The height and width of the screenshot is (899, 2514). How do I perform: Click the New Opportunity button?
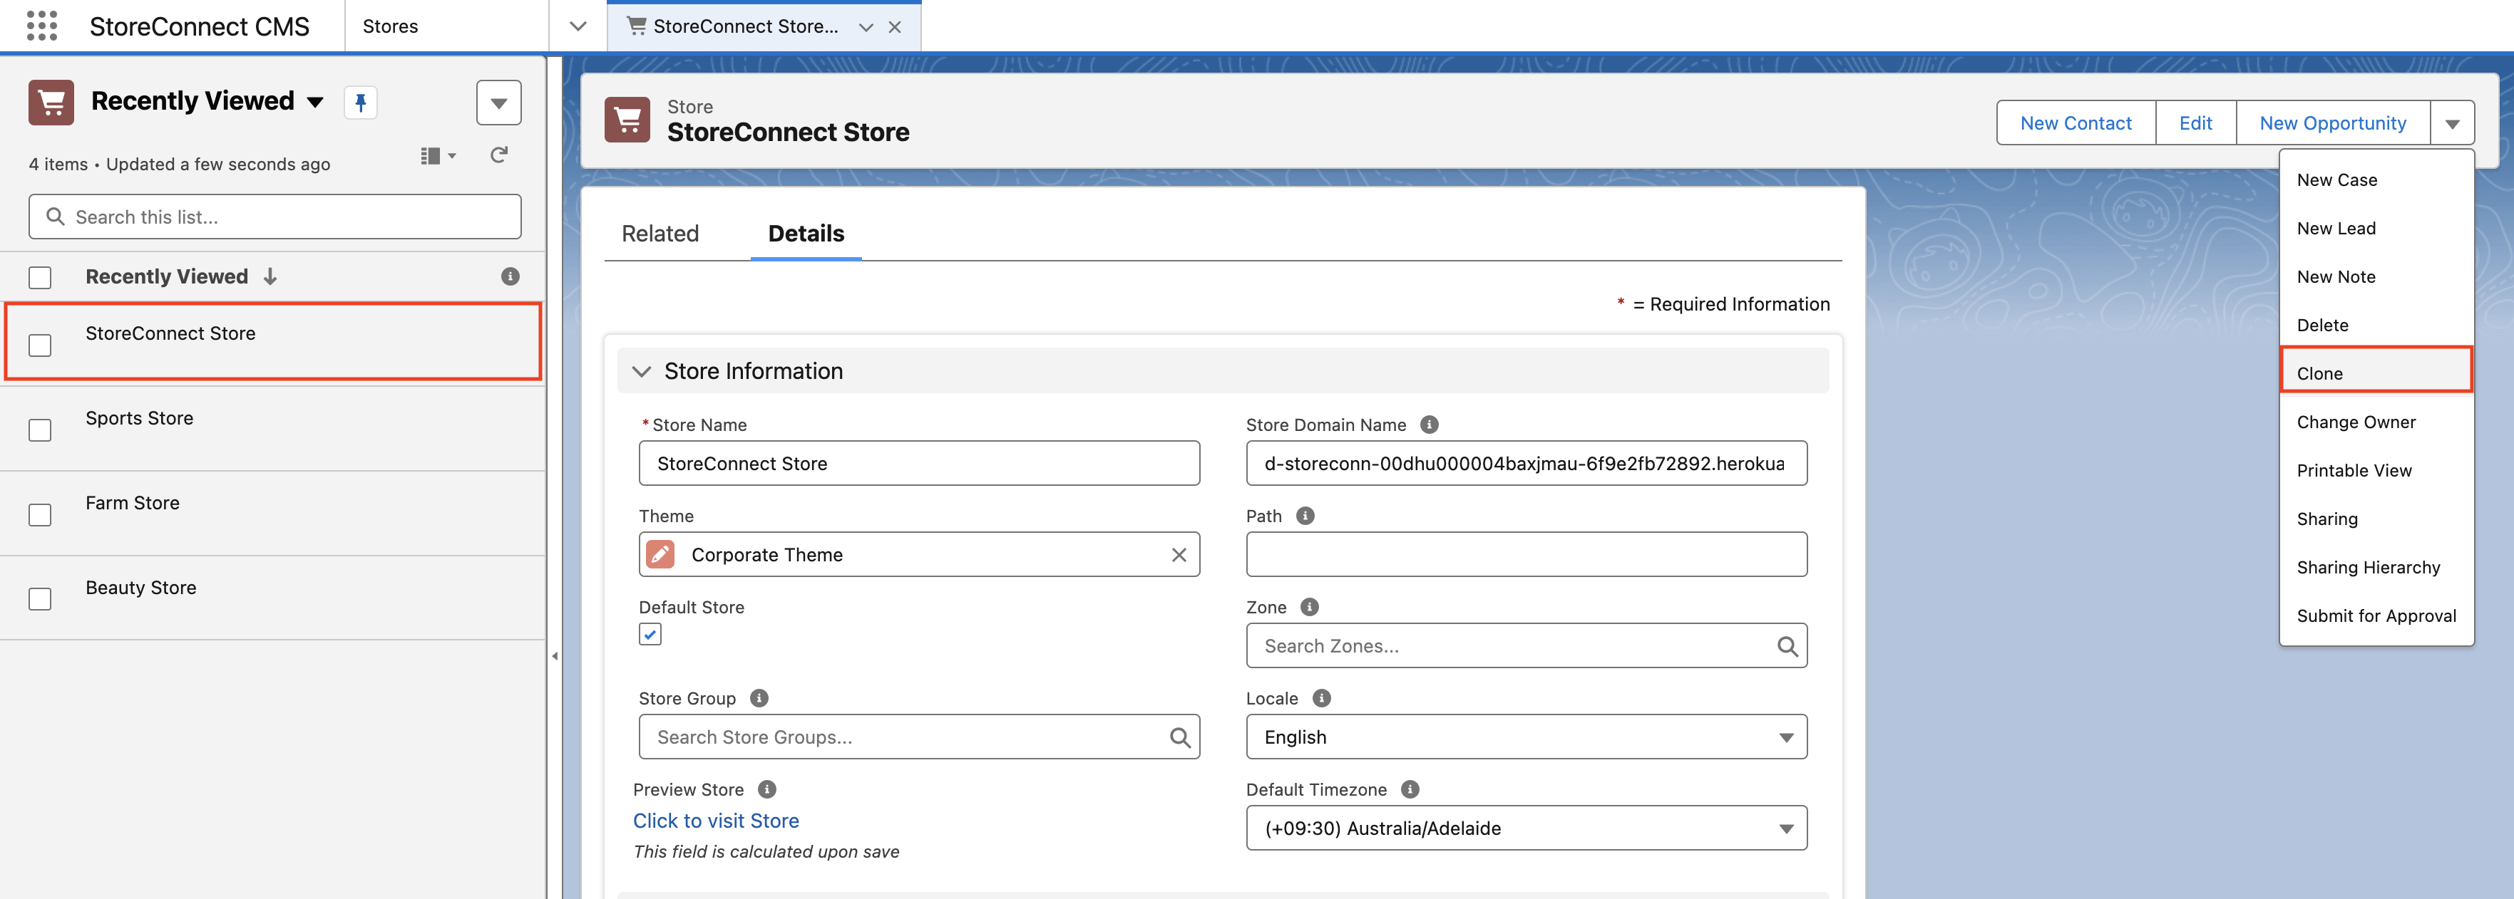click(2332, 123)
